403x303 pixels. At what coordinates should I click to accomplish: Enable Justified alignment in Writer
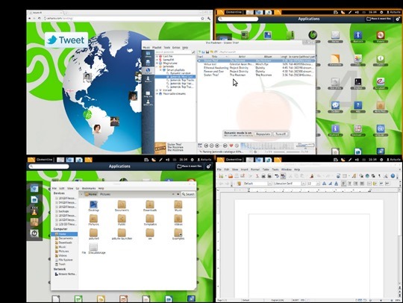tap(362, 184)
